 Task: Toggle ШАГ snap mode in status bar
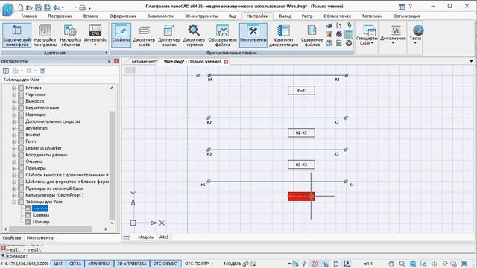(x=58, y=264)
